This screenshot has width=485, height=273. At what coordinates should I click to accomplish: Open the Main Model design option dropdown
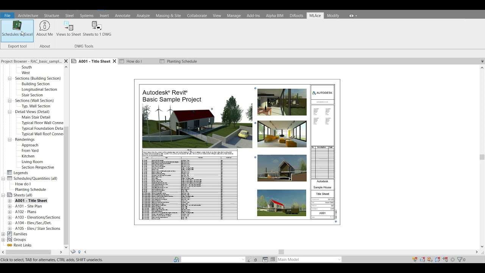click(339, 260)
